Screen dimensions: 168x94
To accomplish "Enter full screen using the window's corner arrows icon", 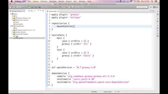I will (x=158, y=4).
